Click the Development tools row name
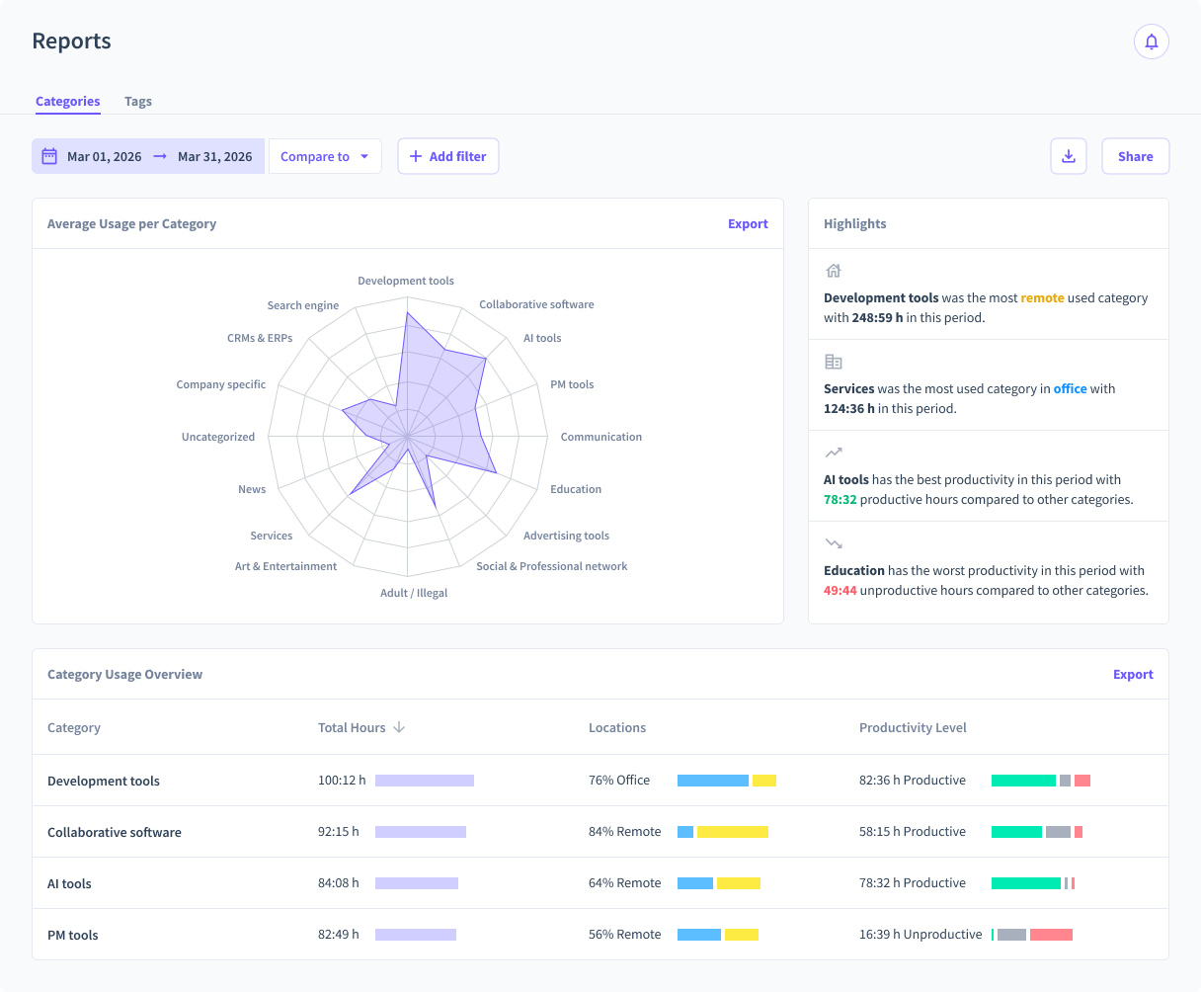The image size is (1201, 992). click(104, 781)
